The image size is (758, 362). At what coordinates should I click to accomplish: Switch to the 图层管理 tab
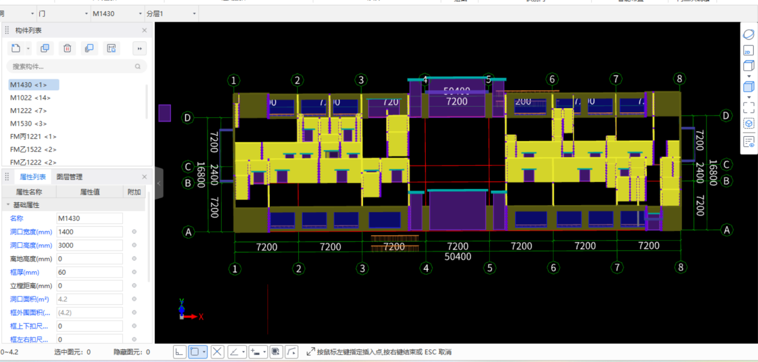(70, 177)
